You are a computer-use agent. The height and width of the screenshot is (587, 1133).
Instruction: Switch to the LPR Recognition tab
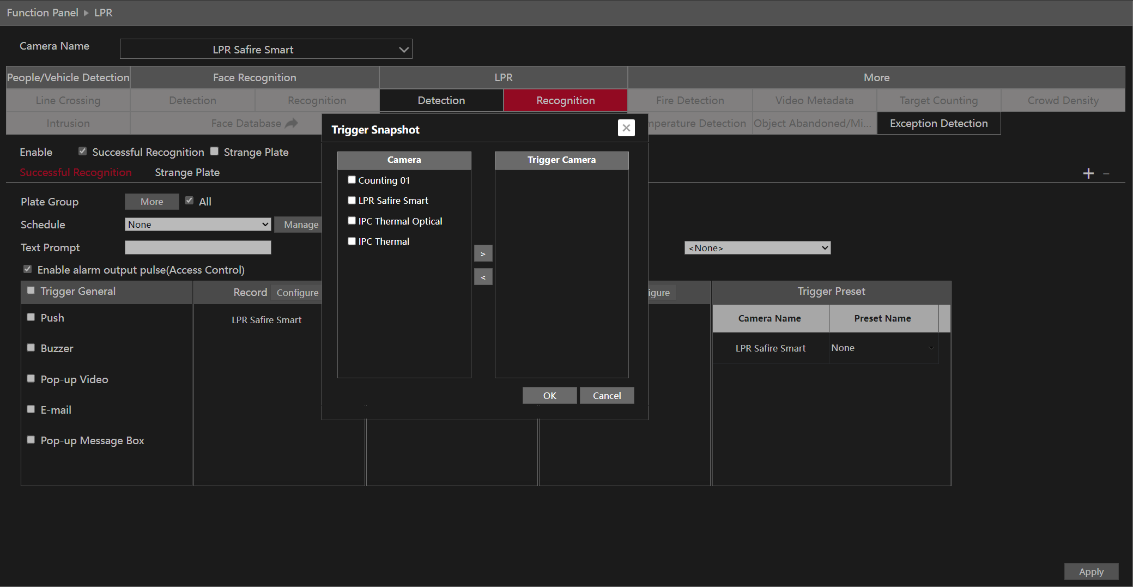565,101
